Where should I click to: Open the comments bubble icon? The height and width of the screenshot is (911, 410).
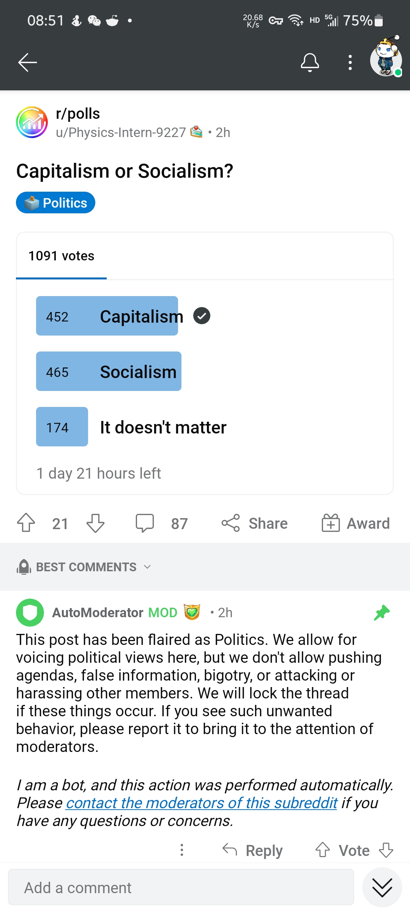pyautogui.click(x=145, y=523)
